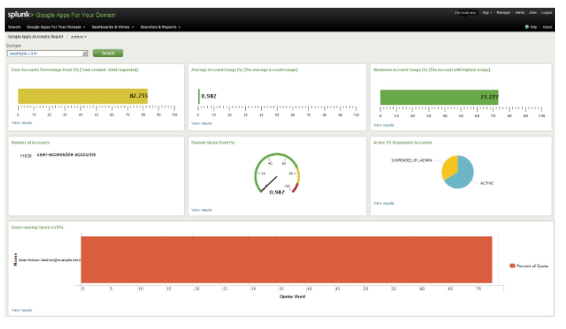
Task: View results for Active VS Suspended Accounts
Action: pyautogui.click(x=384, y=203)
